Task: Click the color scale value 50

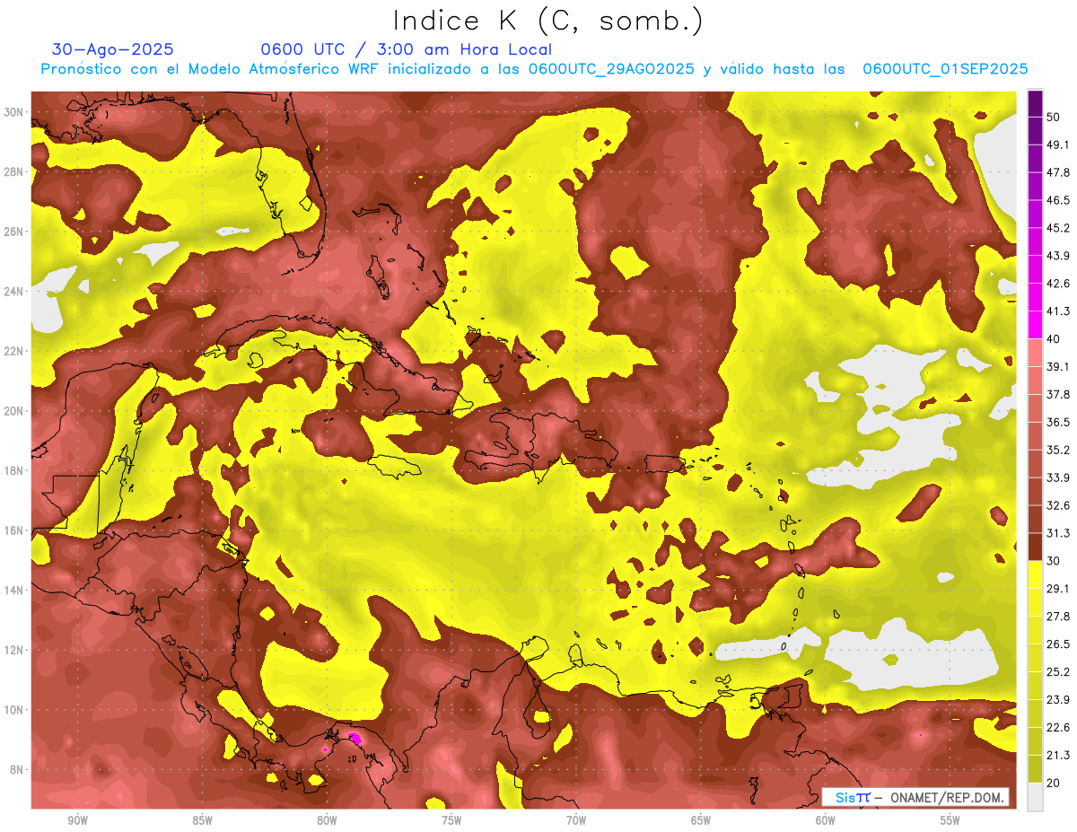Action: [1054, 117]
